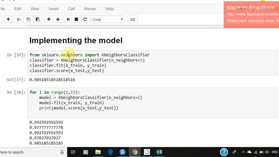Viewport: 279px width, 157px height.
Task: Move the selected cell up with the up arrow
Action: pyautogui.click(x=49, y=19)
